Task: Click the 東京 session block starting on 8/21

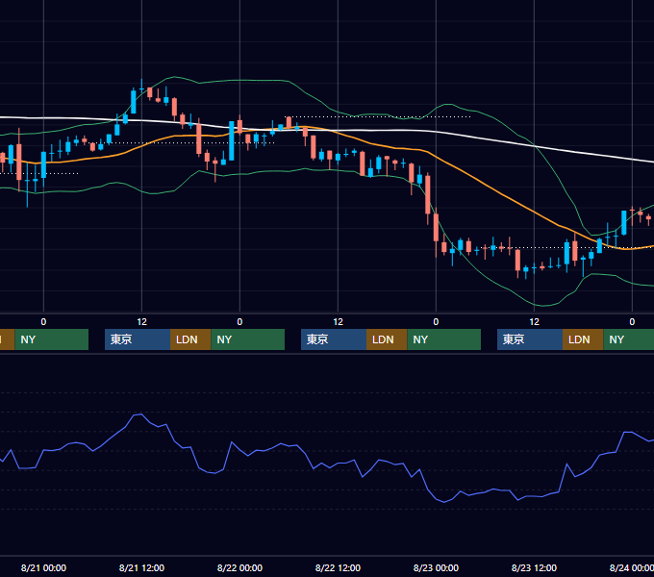Action: click(138, 339)
